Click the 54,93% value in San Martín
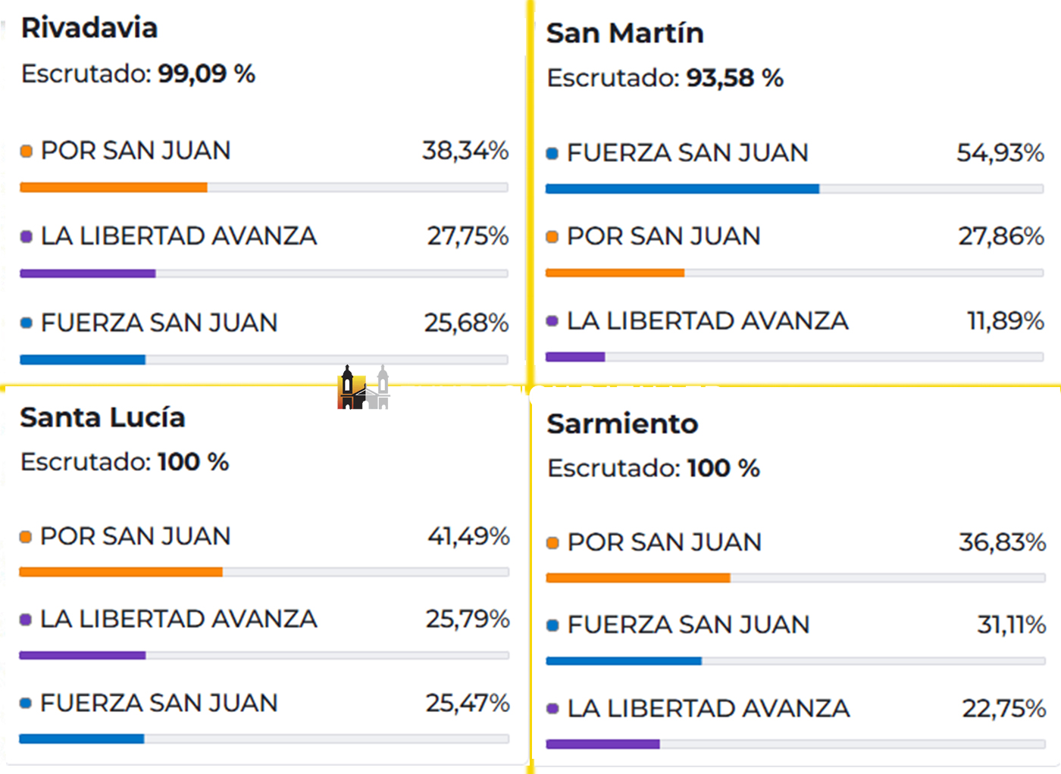Screen dimensions: 1061x774 pos(1000,153)
